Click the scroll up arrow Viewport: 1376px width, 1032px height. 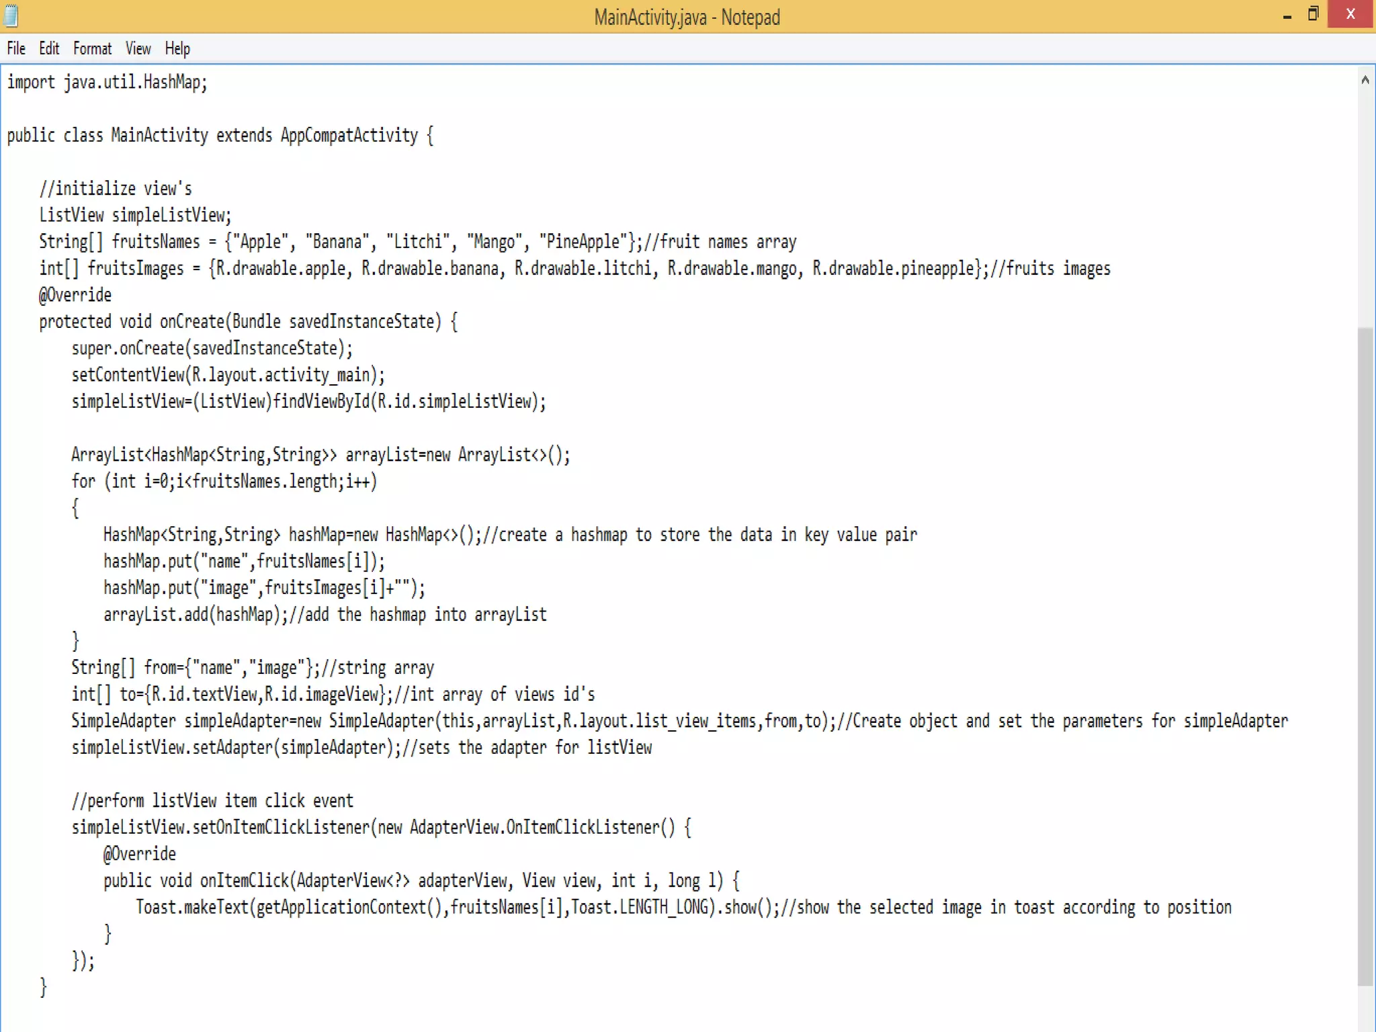pyautogui.click(x=1365, y=80)
